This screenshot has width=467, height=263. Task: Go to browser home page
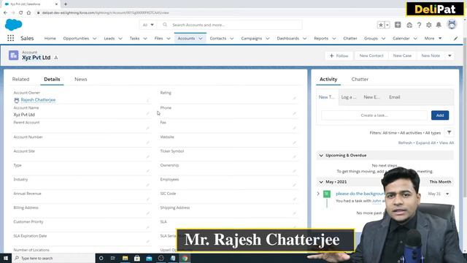coord(28,13)
